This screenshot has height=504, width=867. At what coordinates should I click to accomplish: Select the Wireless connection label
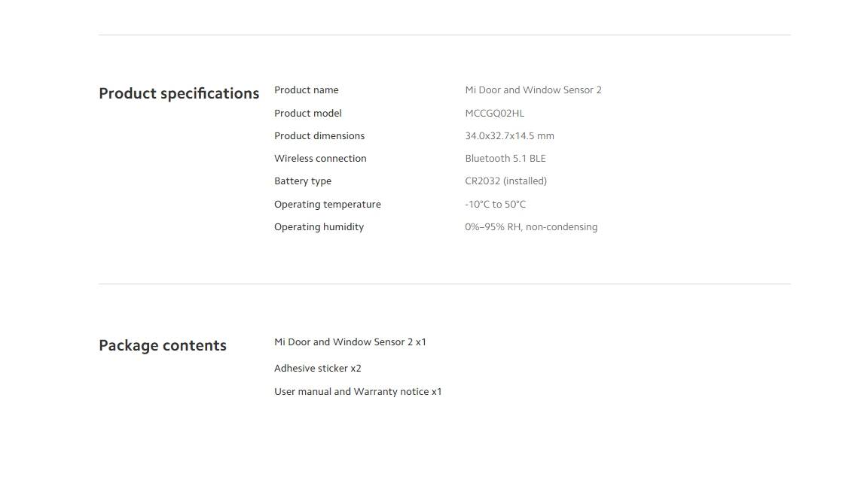[320, 159]
